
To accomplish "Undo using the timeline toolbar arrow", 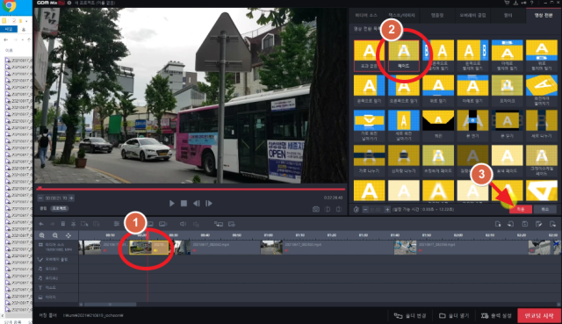I will [41, 224].
